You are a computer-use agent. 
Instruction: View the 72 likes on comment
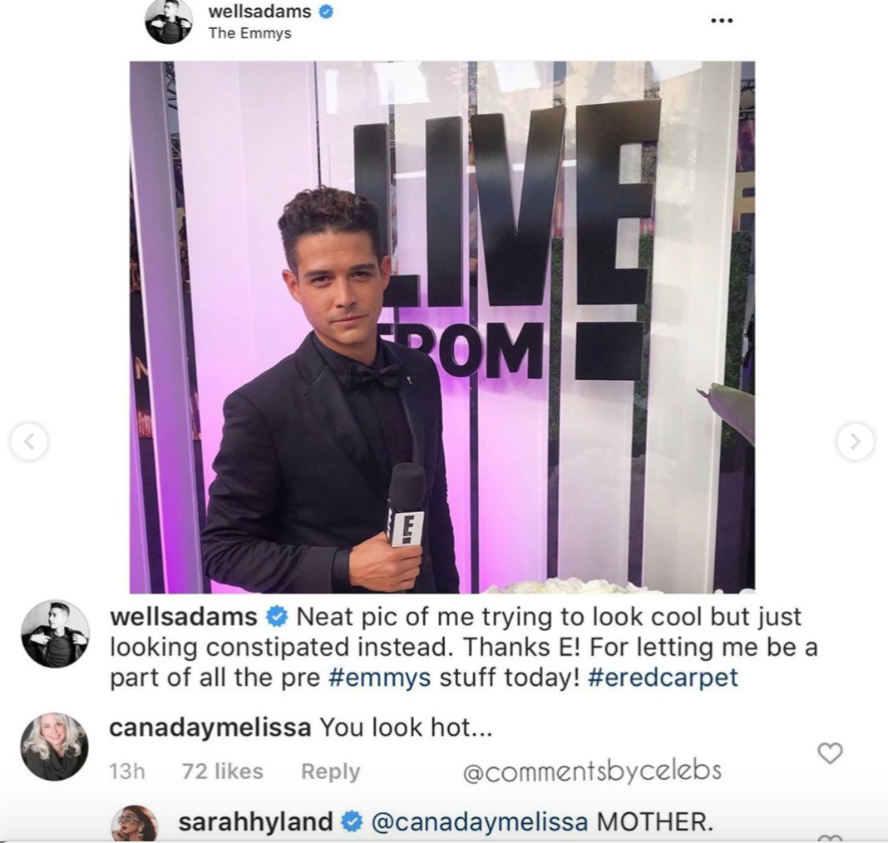223,772
